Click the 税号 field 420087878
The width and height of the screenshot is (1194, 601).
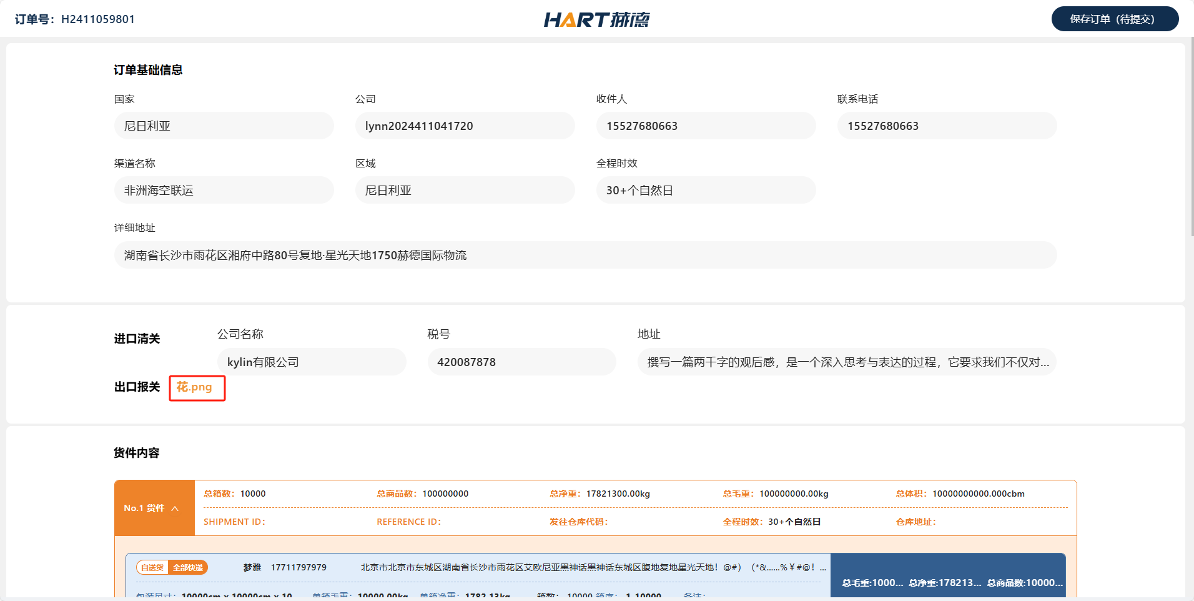[x=521, y=362]
